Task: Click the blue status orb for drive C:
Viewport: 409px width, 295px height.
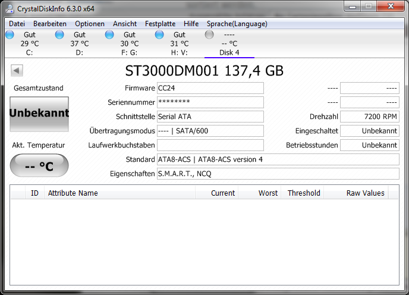Action: point(10,34)
